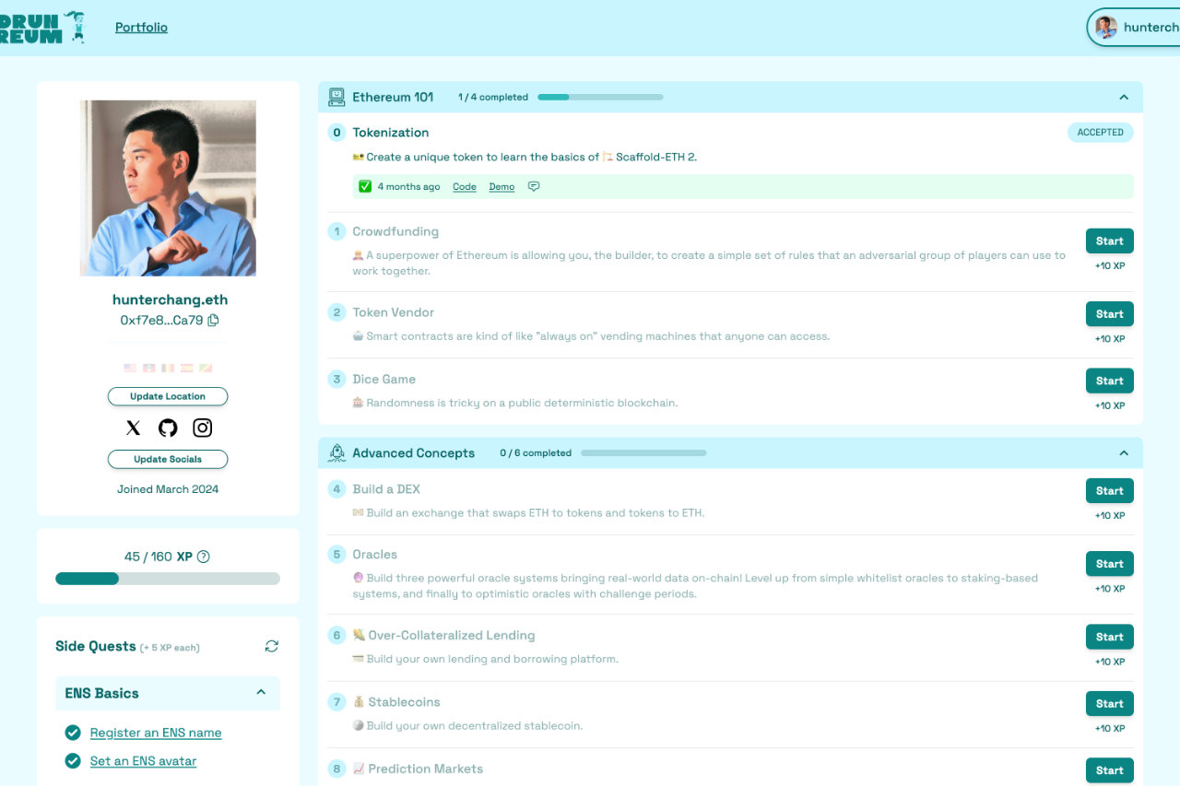Click the green check on Tokenization submission
This screenshot has width=1180, height=786.
365,187
